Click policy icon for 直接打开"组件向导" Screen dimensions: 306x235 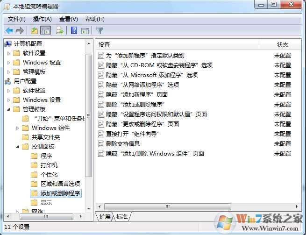click(101, 134)
